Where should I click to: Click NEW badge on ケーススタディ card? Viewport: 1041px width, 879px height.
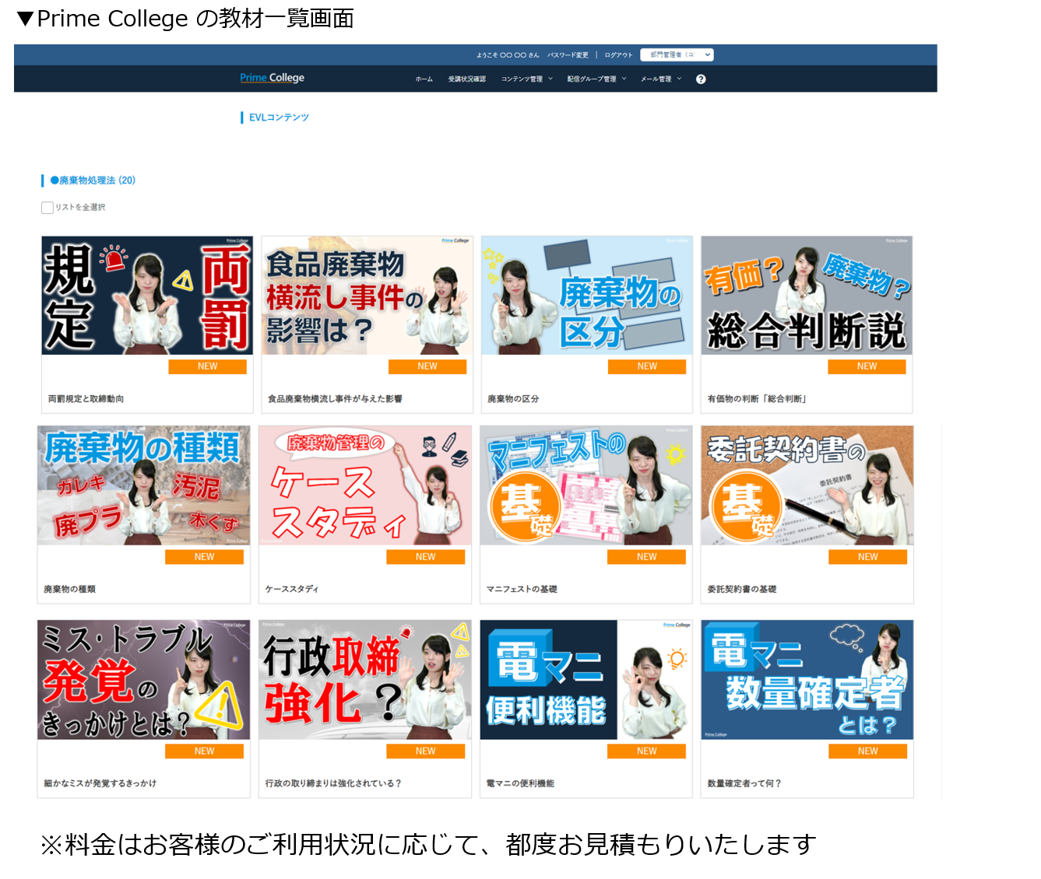(425, 557)
